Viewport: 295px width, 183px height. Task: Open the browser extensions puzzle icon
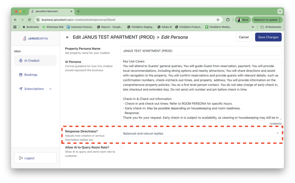228,20
